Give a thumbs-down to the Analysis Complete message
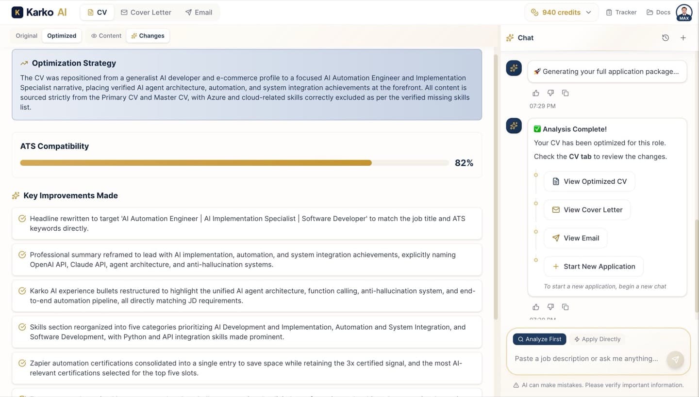This screenshot has height=397, width=699. pos(550,307)
